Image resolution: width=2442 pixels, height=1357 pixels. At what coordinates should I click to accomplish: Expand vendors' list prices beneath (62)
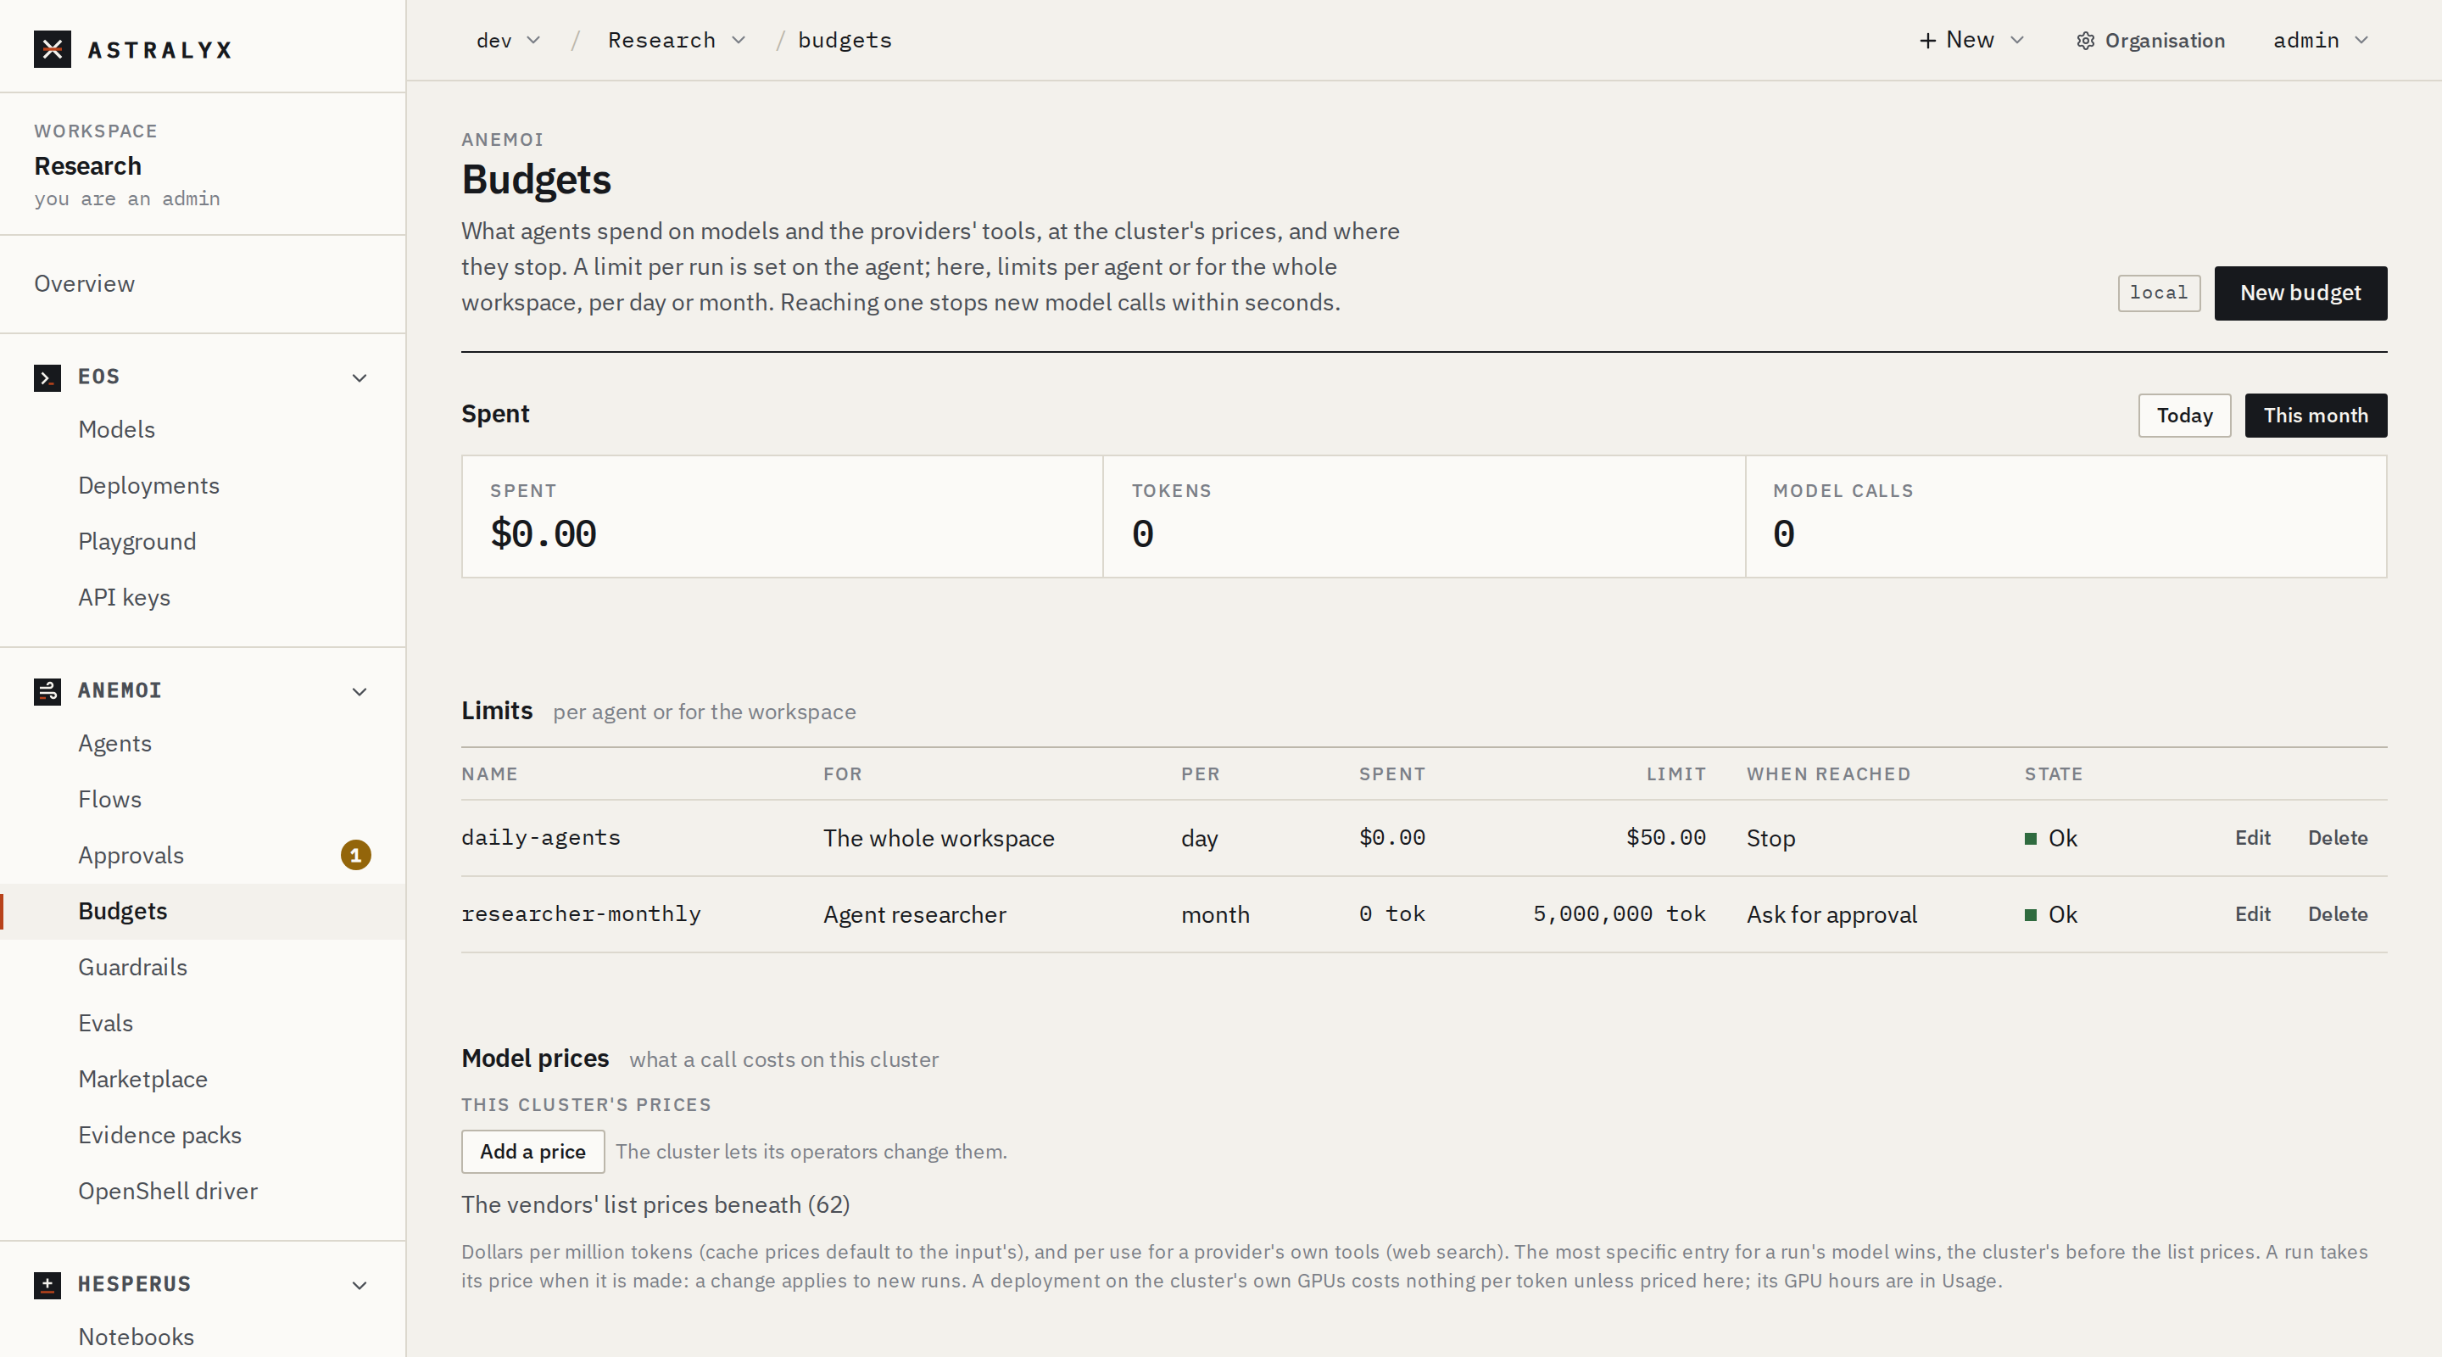(655, 1204)
